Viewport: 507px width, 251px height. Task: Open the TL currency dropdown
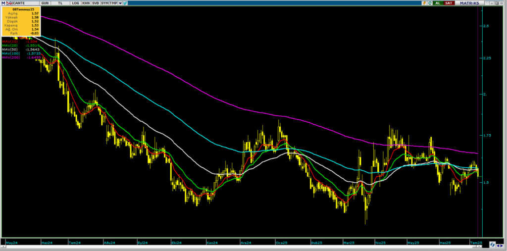point(61,3)
